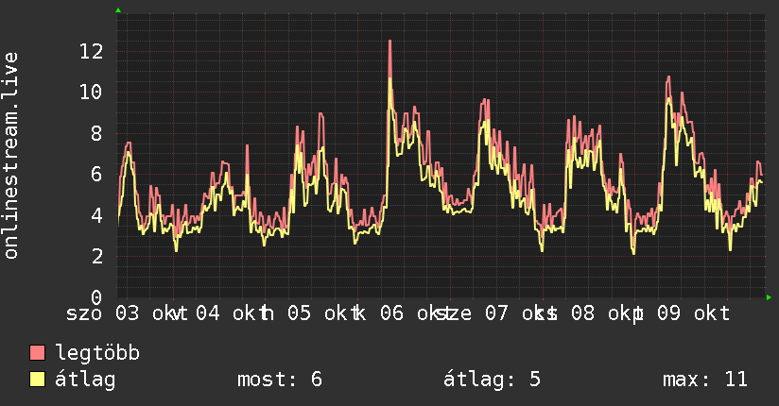The image size is (779, 406).
Task: Click the 'sze 07 okt' date label
Action: pyautogui.click(x=497, y=313)
